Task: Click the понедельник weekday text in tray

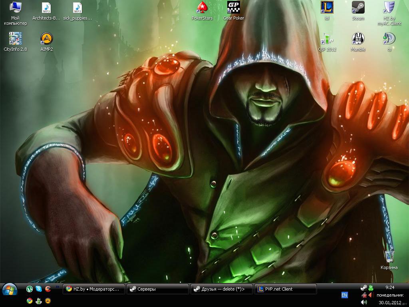Action: [x=390, y=295]
